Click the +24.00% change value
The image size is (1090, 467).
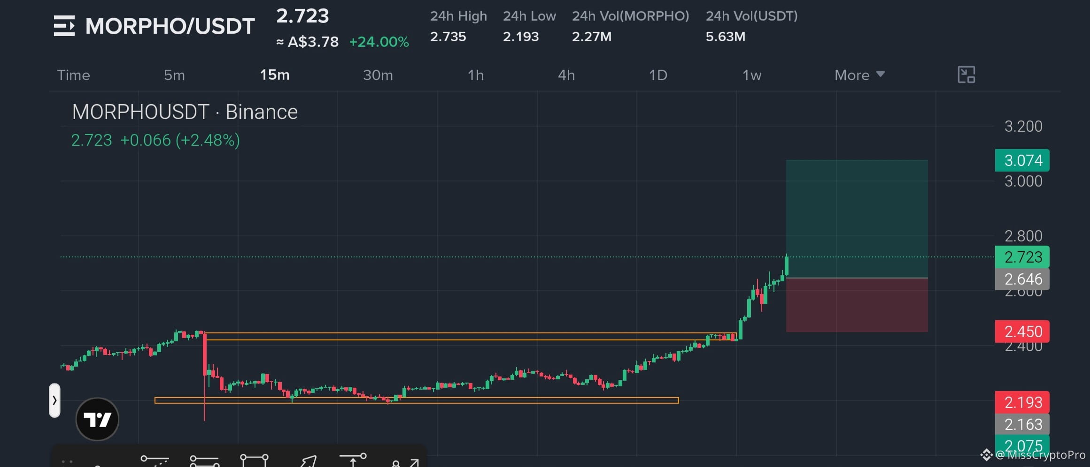(x=379, y=42)
